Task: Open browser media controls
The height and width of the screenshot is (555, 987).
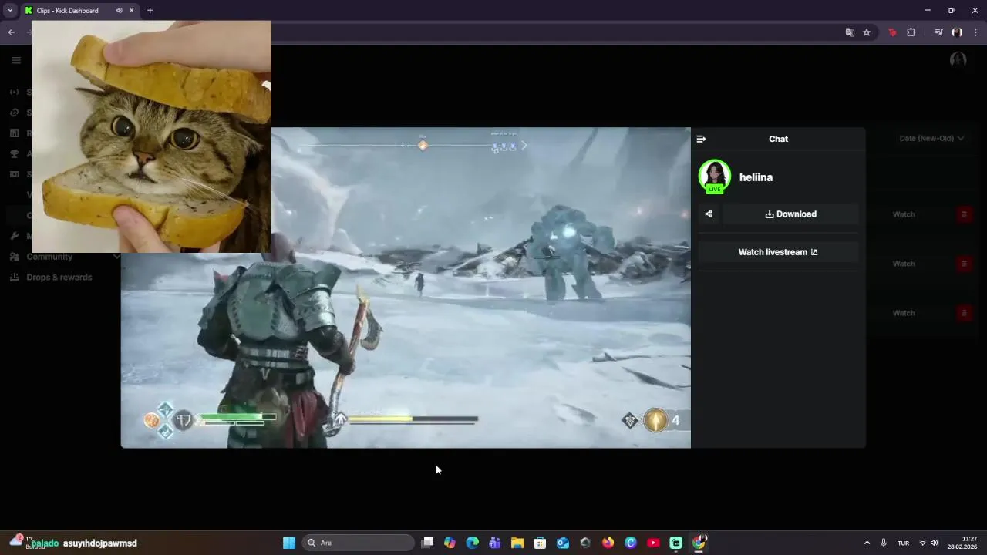Action: point(938,32)
